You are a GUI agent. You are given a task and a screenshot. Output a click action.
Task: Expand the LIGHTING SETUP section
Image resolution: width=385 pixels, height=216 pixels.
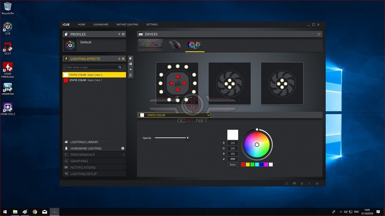tap(94, 174)
